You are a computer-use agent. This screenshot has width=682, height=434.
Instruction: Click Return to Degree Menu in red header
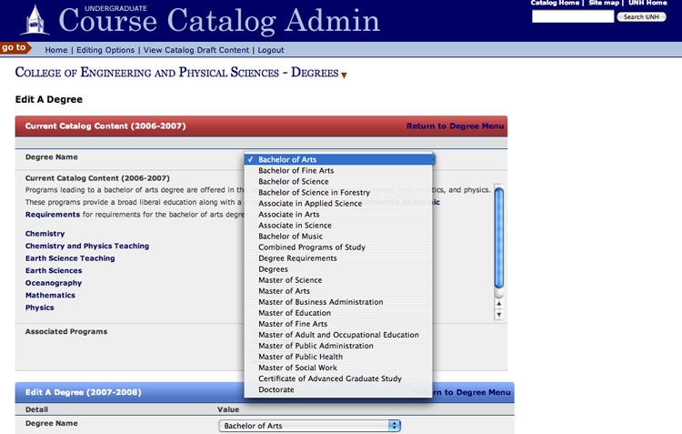pos(455,126)
